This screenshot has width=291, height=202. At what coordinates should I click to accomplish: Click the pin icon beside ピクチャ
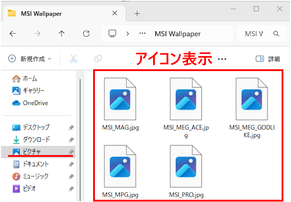coord(71,152)
